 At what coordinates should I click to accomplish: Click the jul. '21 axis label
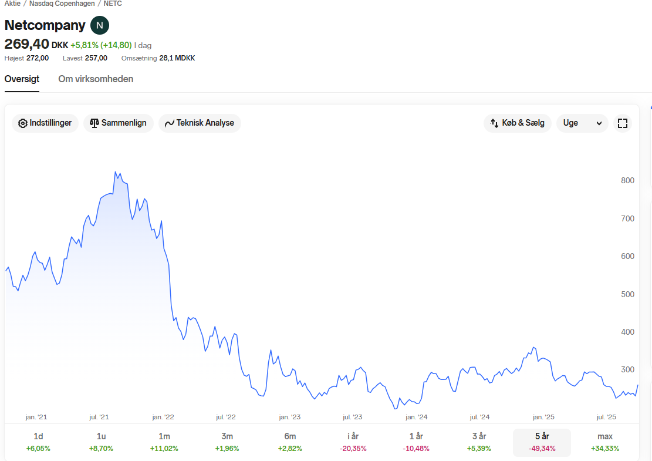point(99,417)
